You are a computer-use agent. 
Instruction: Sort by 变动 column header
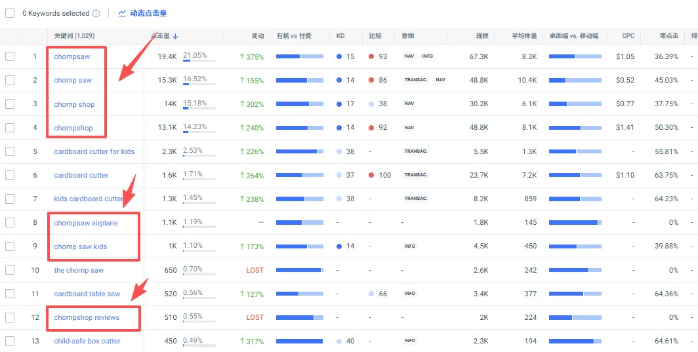pos(257,36)
